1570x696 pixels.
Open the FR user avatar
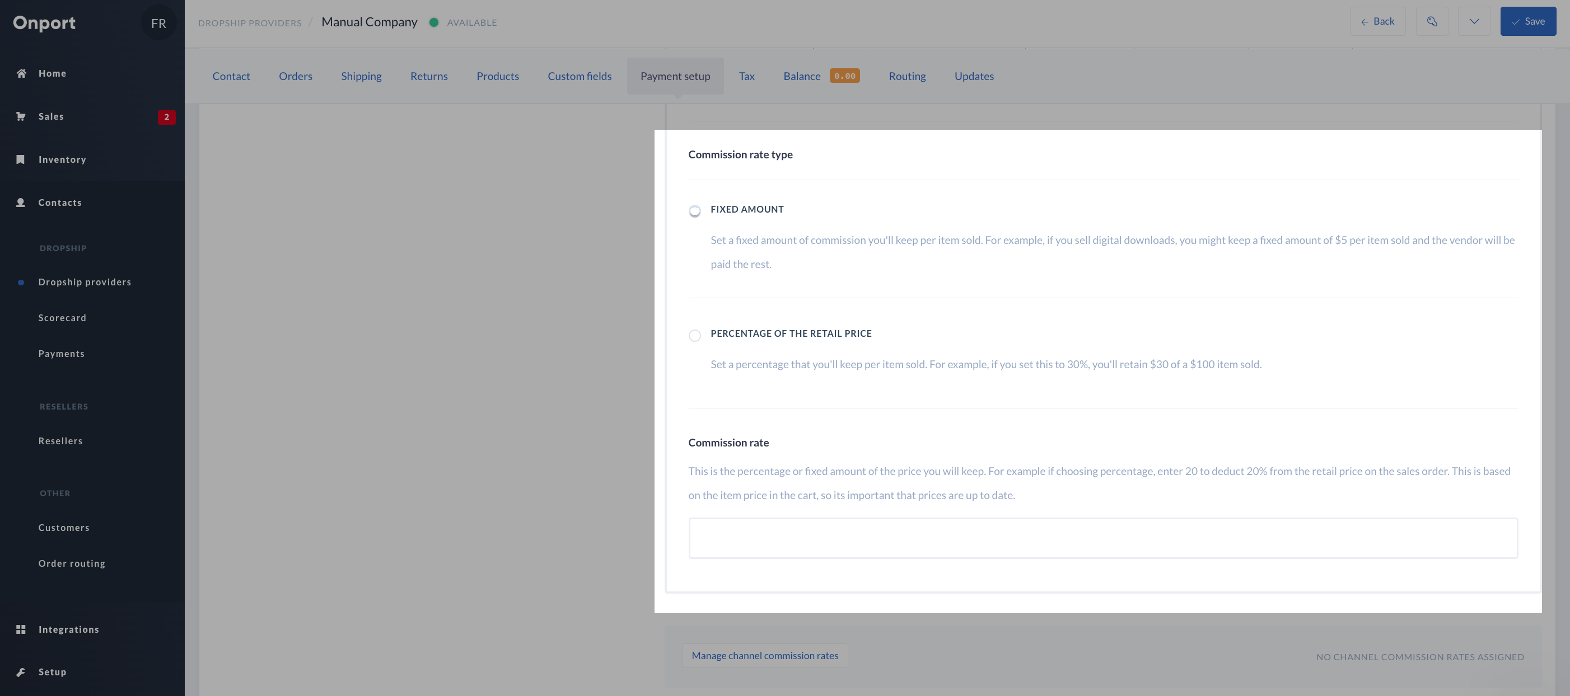click(158, 23)
